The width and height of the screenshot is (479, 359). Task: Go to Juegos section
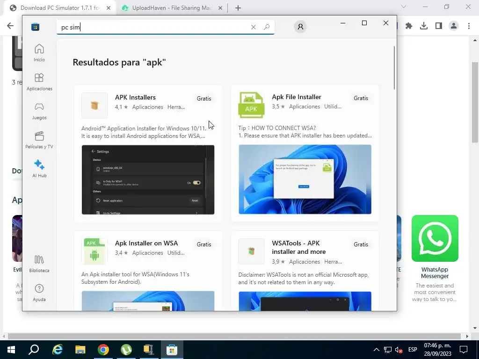pos(39,111)
